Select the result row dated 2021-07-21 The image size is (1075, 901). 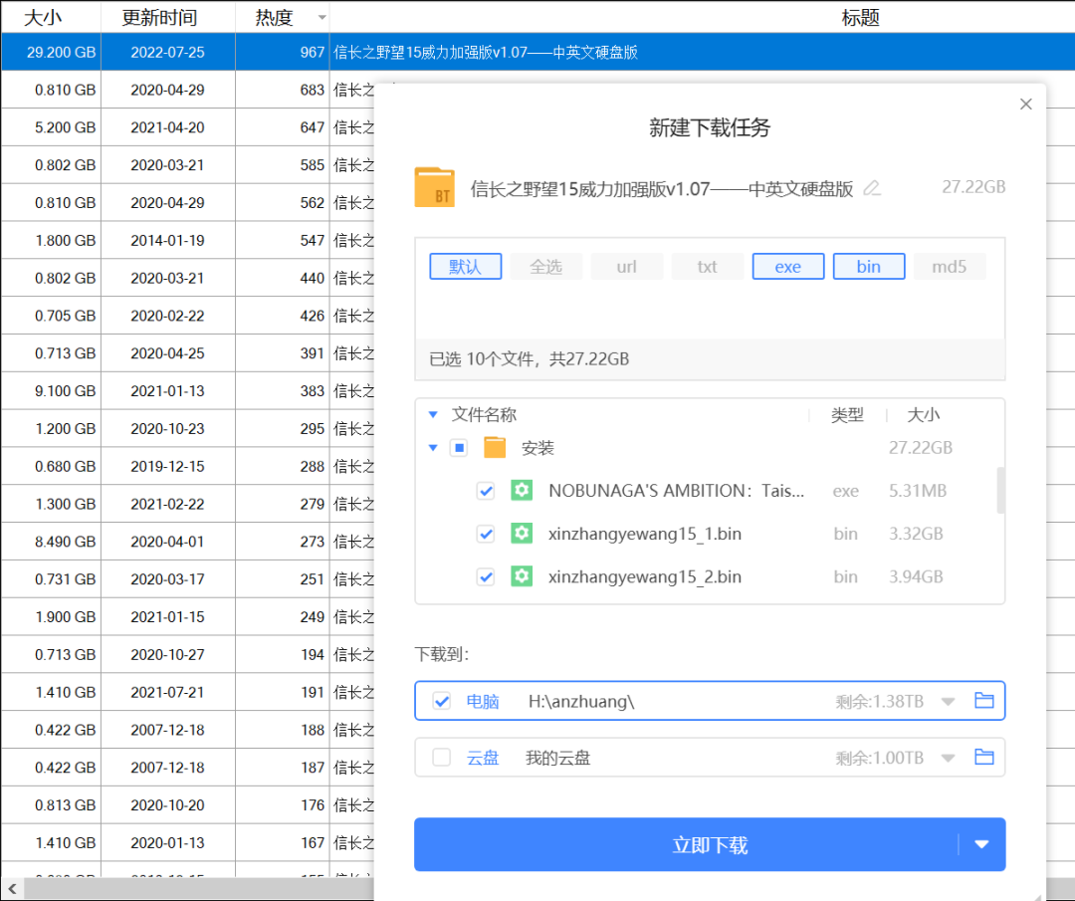click(x=187, y=693)
